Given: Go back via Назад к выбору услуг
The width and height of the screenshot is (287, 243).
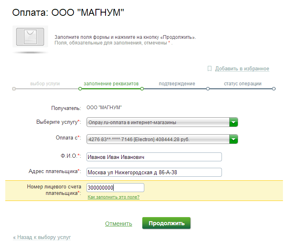Looking at the screenshot, I should (x=42, y=237).
